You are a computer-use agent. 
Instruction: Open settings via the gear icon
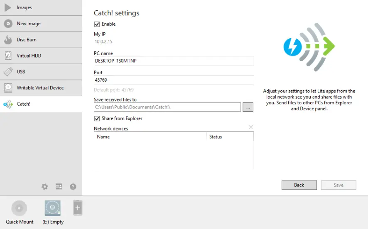tap(45, 187)
